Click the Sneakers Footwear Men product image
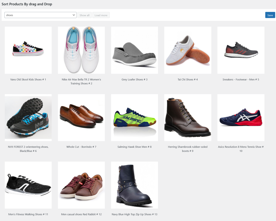Image resolution: width=276 pixels, height=221 pixels. pos(241,50)
